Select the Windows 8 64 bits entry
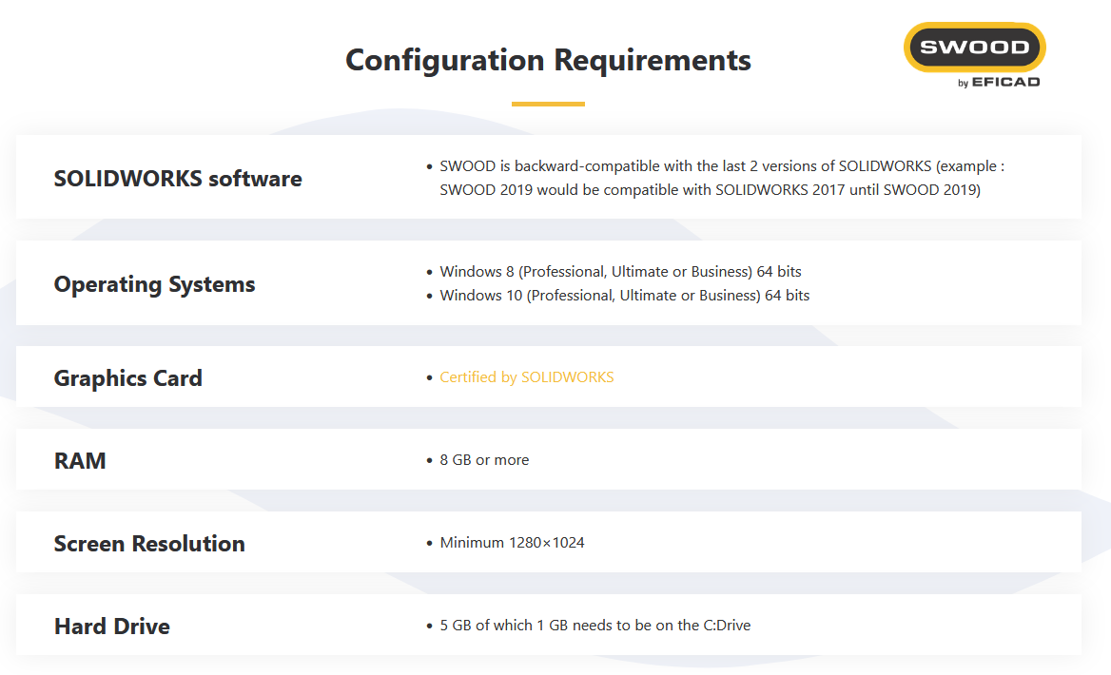The height and width of the screenshot is (675, 1111). 621,272
